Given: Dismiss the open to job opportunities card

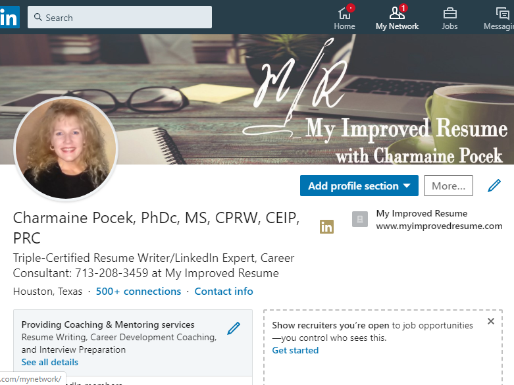Looking at the screenshot, I should point(491,321).
